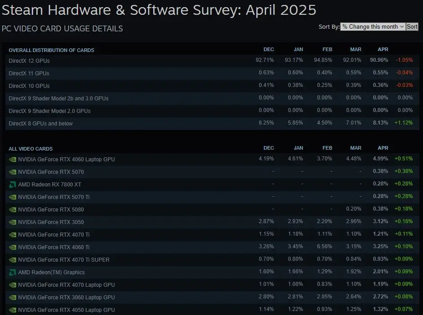This screenshot has width=423, height=315.
Task: Click NVIDIA logo beside GeForce RTX 5070 Ti
Action: [x=13, y=197]
